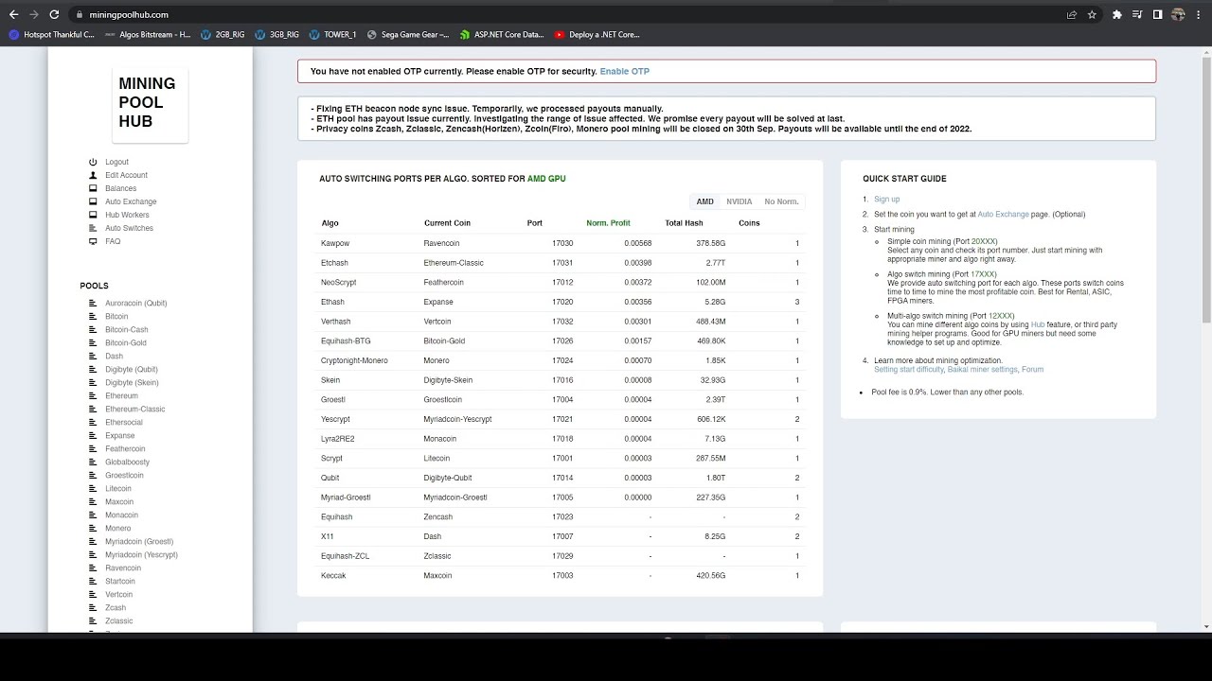Click the browser profile avatar
Image resolution: width=1212 pixels, height=681 pixels.
(x=1178, y=14)
